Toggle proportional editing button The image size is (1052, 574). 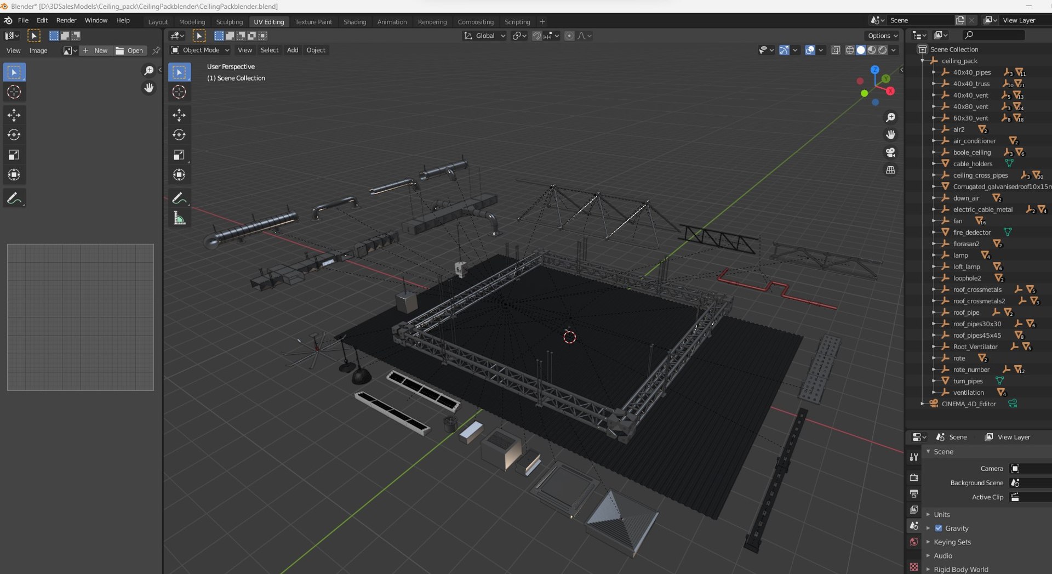click(569, 36)
